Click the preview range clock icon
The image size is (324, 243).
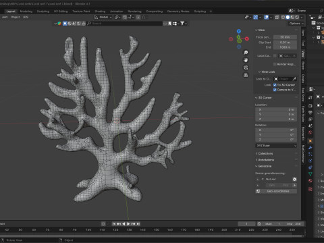pos(259,224)
